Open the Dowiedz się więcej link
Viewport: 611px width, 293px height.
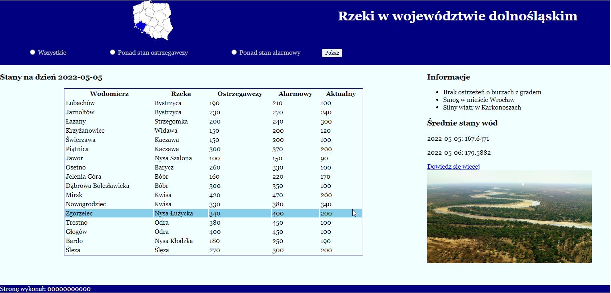pyautogui.click(x=453, y=167)
